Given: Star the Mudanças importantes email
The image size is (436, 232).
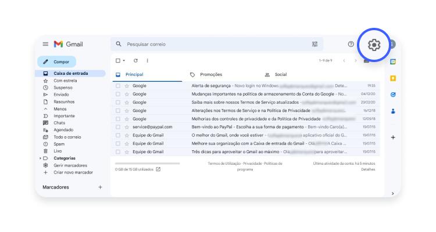Looking at the screenshot, I should click(x=127, y=95).
